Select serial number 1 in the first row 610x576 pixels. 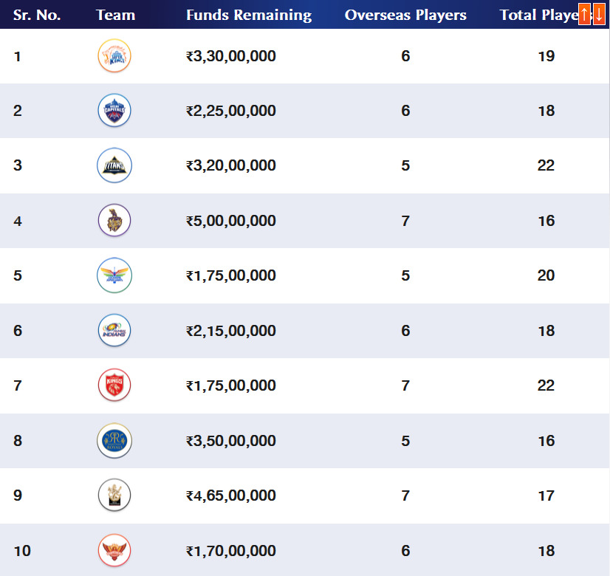pos(18,55)
